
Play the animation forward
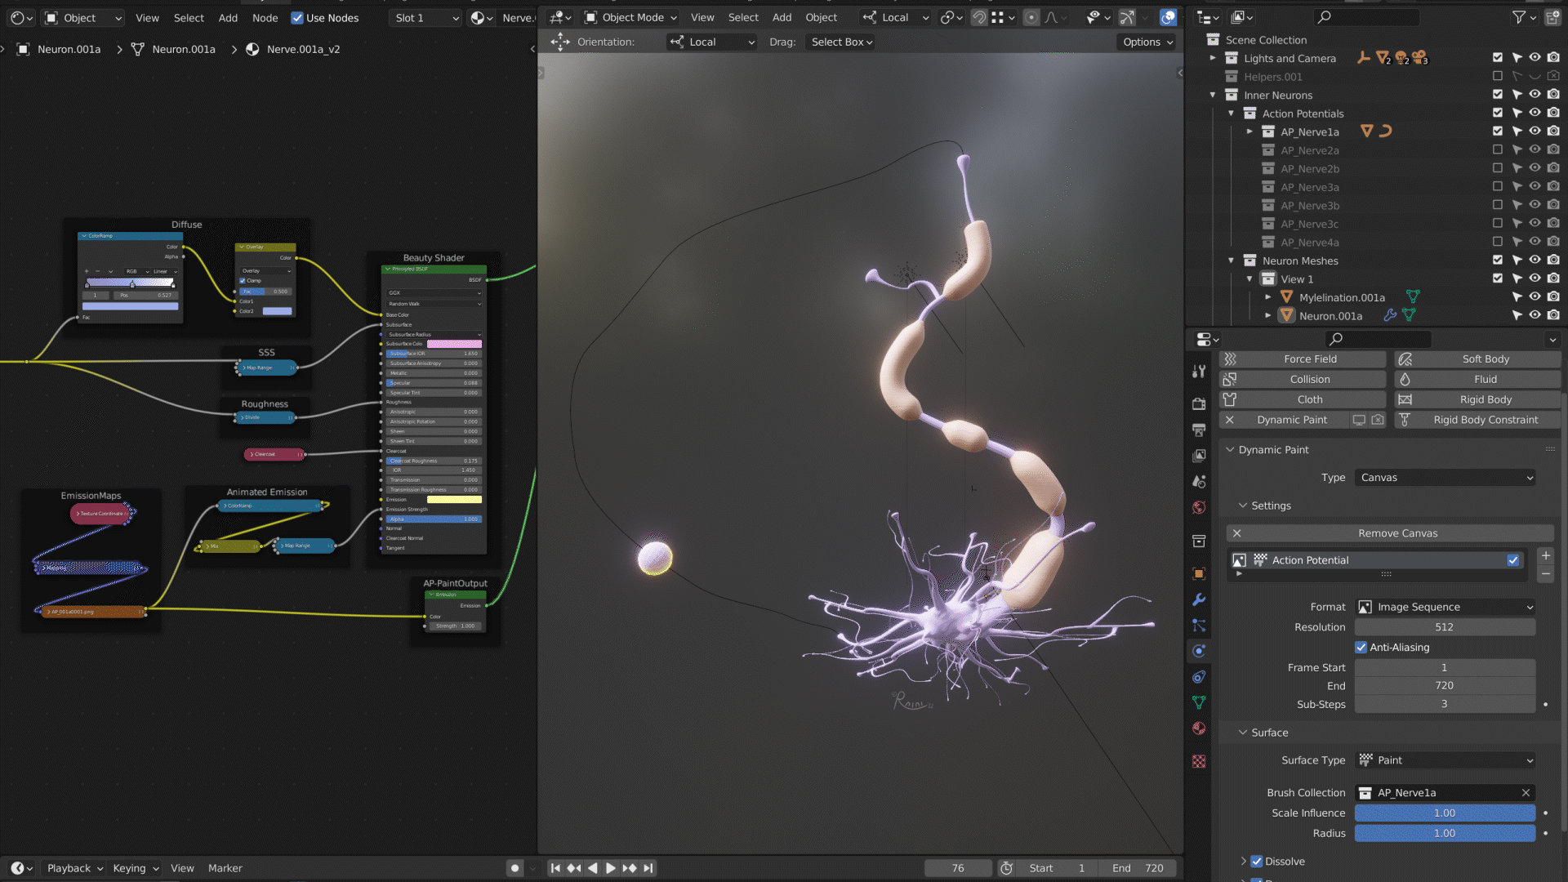(x=610, y=868)
